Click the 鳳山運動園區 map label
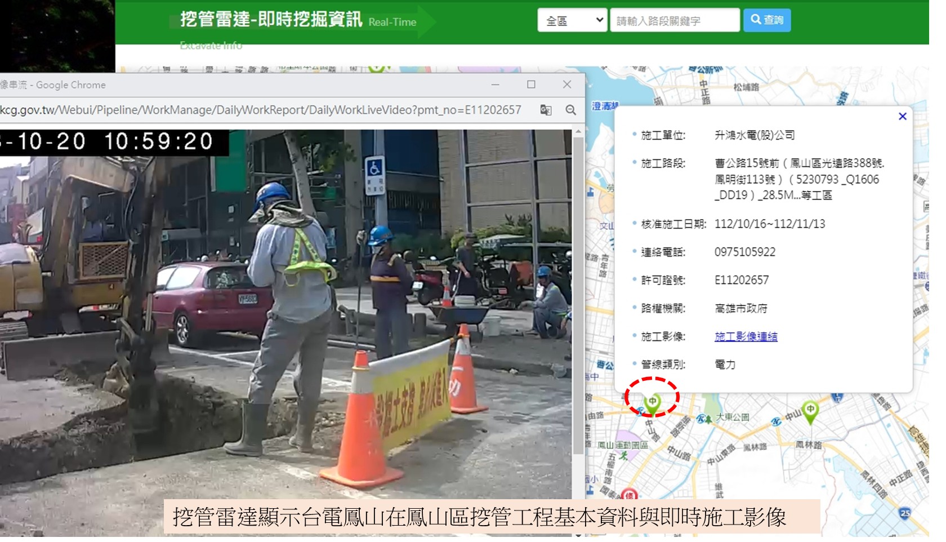The width and height of the screenshot is (946, 542). coord(623,445)
